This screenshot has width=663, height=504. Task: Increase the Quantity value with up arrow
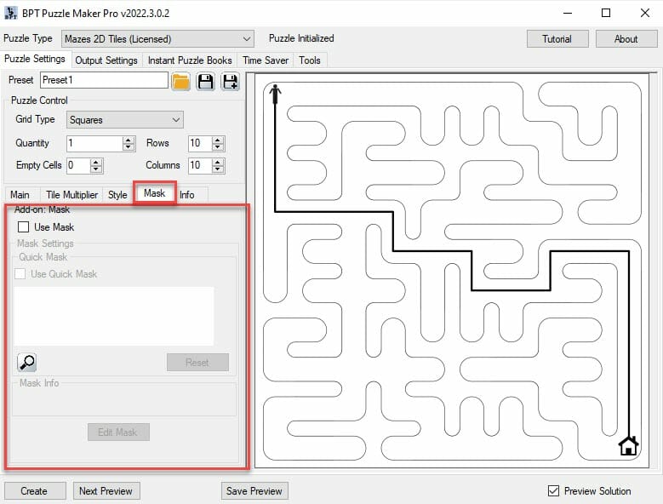point(129,140)
